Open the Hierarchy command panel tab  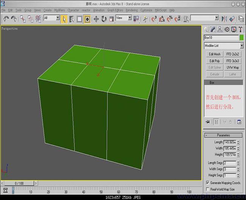click(220, 29)
